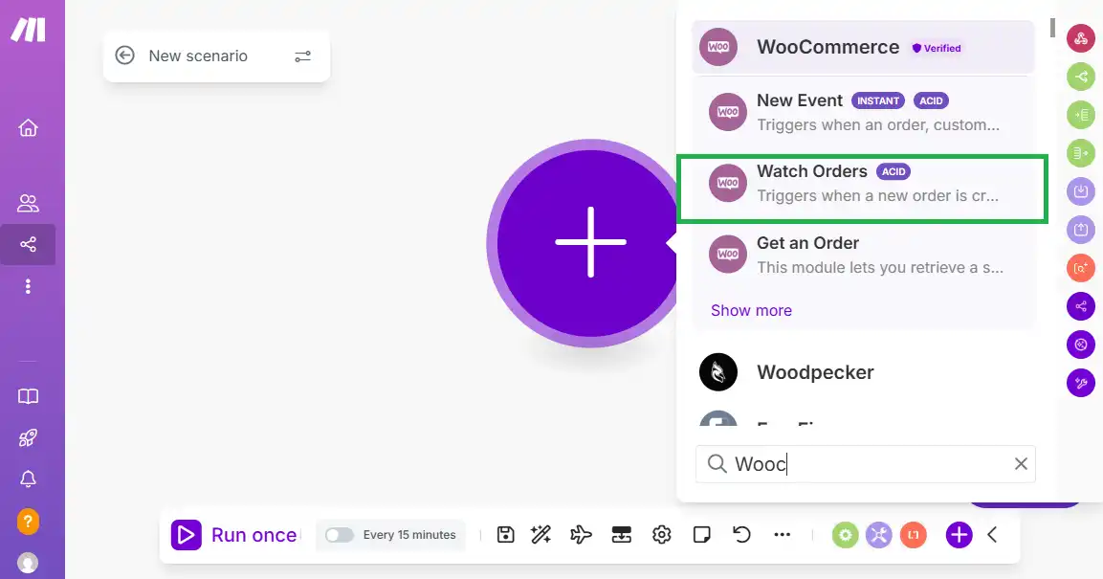Open the Notes sticky icon
The height and width of the screenshot is (579, 1103).
(701, 535)
